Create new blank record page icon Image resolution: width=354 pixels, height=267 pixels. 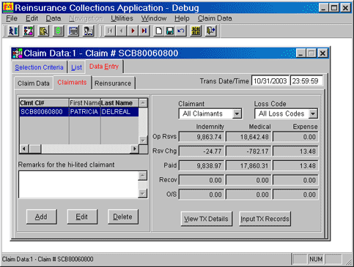(159, 31)
